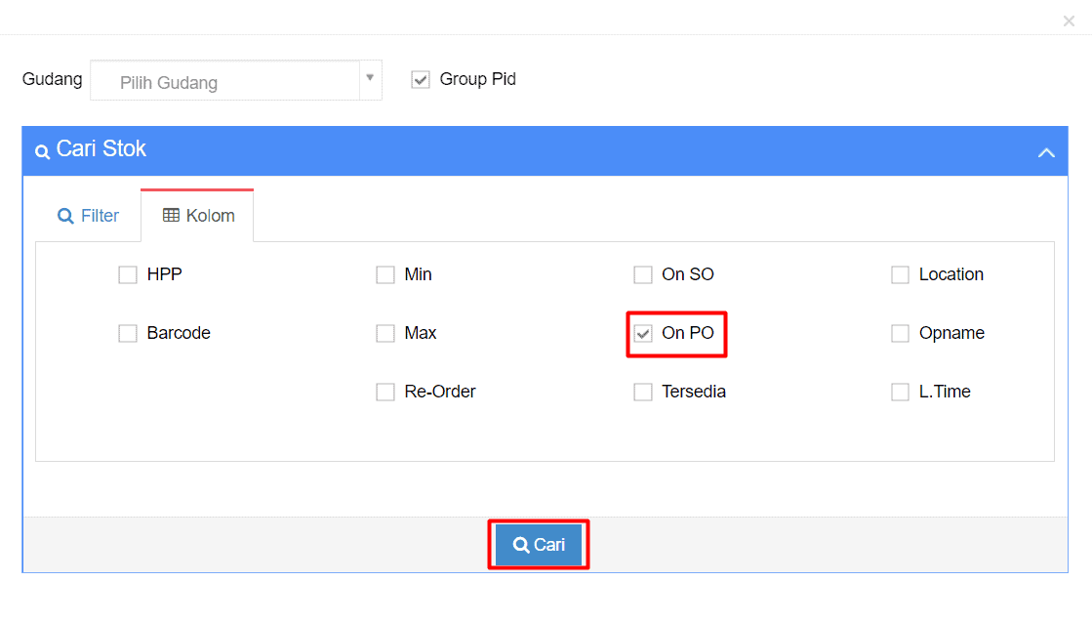Tick the Opname checkbox
This screenshot has width=1092, height=623.
click(x=900, y=334)
